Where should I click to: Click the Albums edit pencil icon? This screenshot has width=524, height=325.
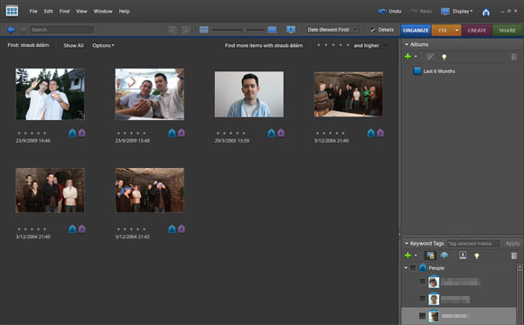430,57
